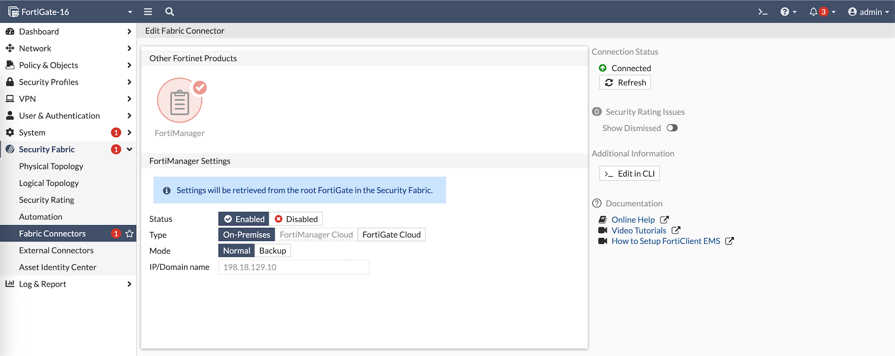
Task: Click the search magnifier icon
Action: click(170, 12)
